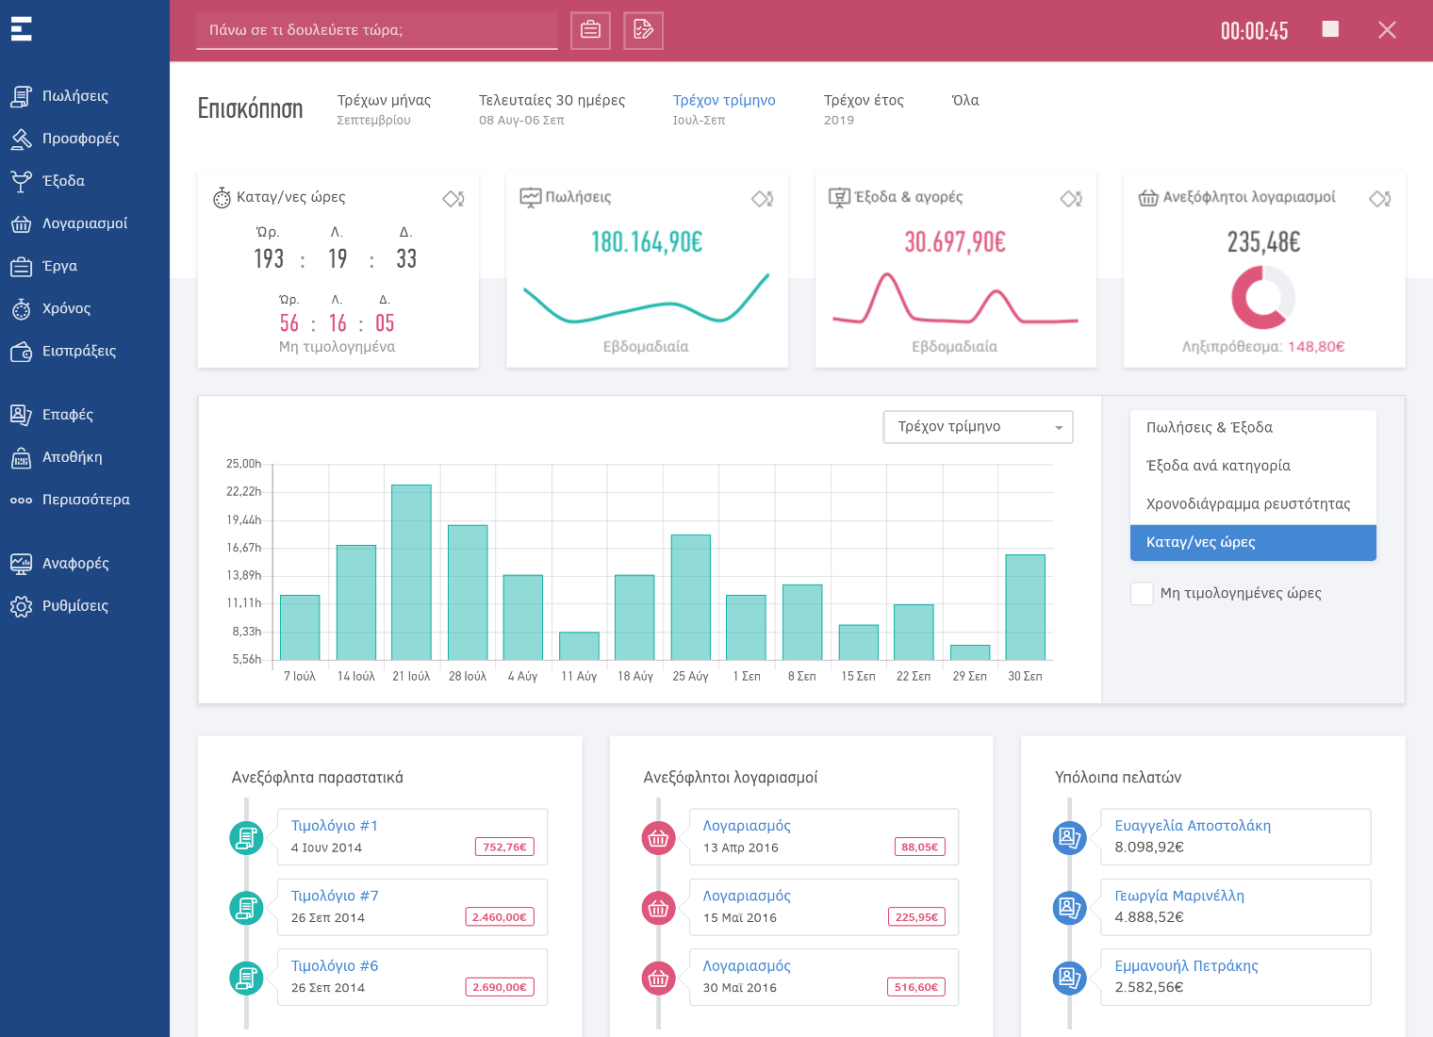Viewport: 1433px width, 1037px height.
Task: Select the Όλα period tab
Action: coord(965,101)
